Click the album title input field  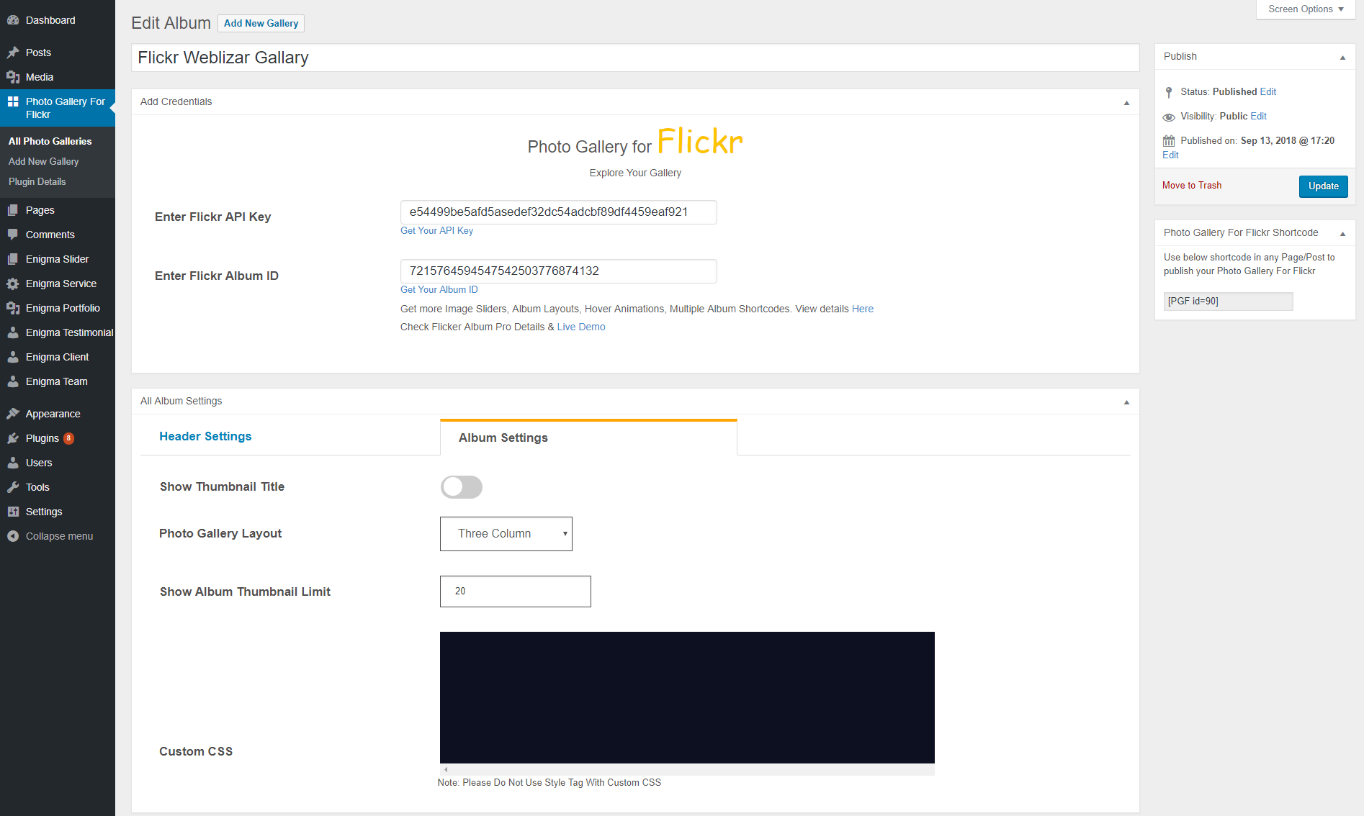[635, 58]
